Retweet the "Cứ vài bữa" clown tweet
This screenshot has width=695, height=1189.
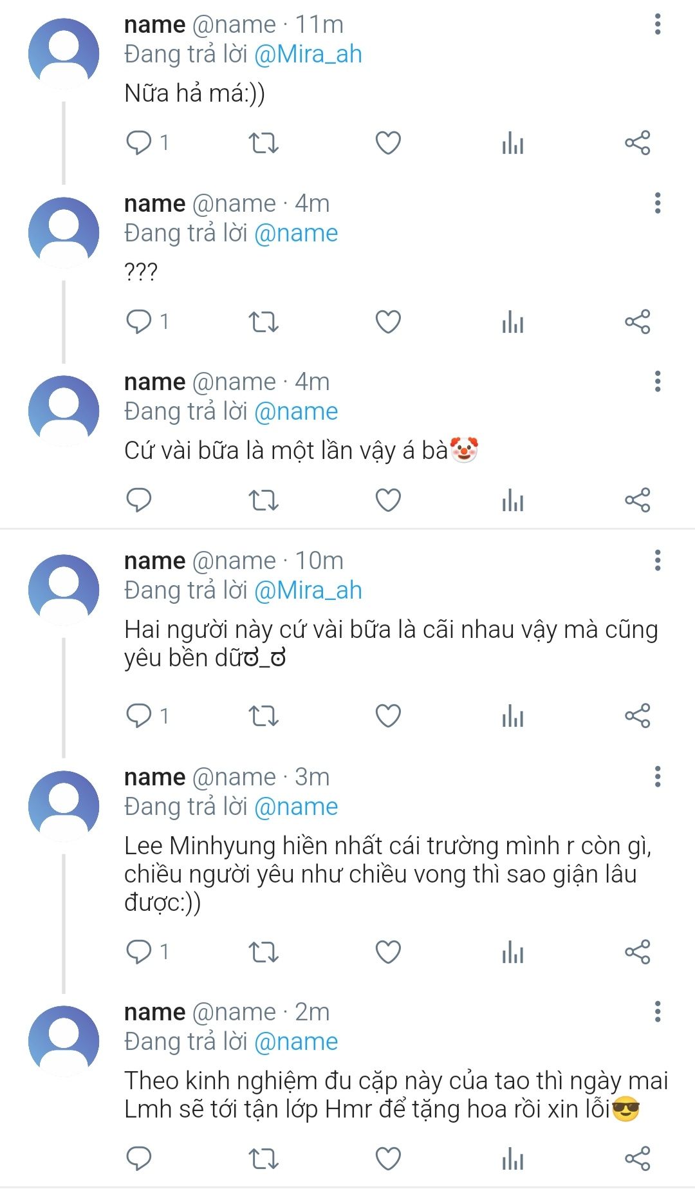pos(263,500)
